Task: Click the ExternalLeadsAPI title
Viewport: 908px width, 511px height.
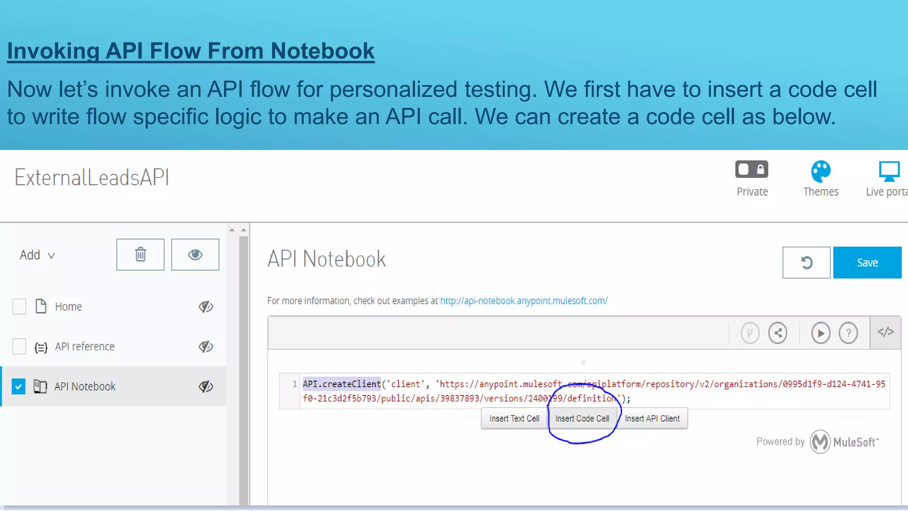Action: (x=92, y=177)
